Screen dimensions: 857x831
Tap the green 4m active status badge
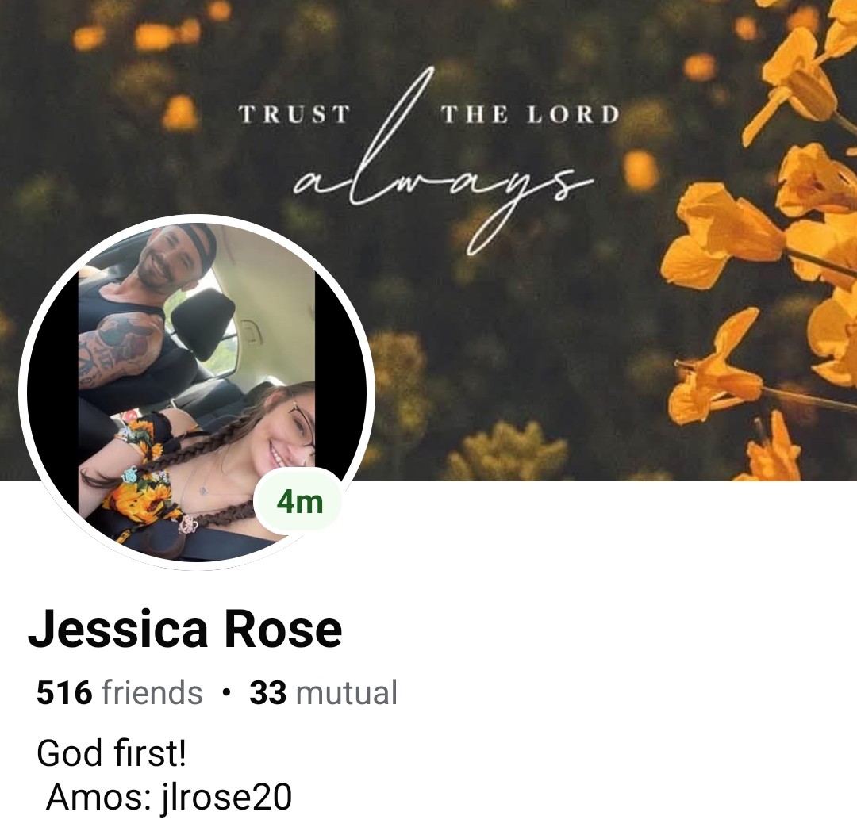(x=299, y=502)
